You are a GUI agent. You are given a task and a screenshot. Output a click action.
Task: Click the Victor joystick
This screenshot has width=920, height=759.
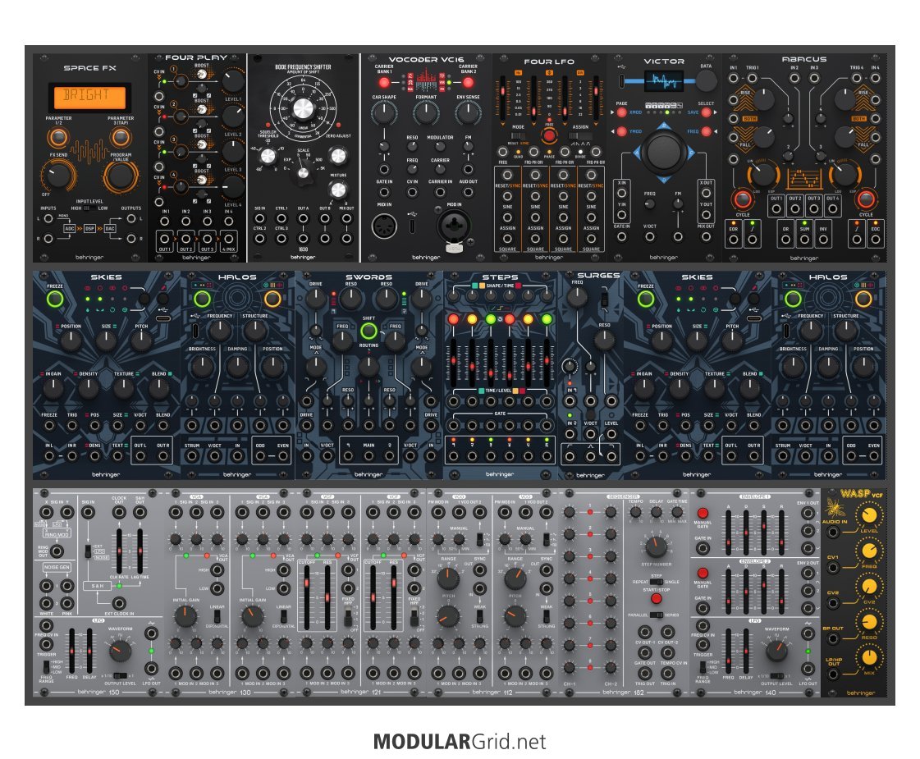coord(664,152)
